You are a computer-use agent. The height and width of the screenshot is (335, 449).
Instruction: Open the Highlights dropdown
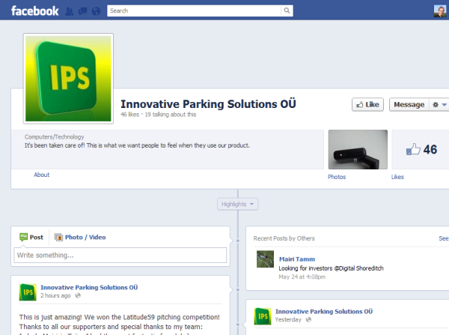[x=237, y=204]
